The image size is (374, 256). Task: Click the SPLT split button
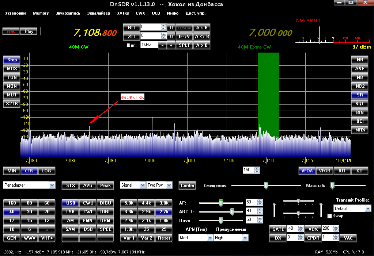pos(184,45)
